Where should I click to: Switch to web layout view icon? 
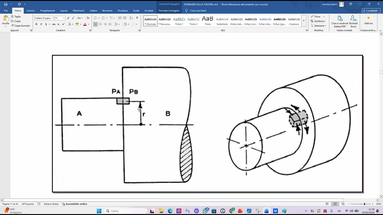click(x=343, y=204)
